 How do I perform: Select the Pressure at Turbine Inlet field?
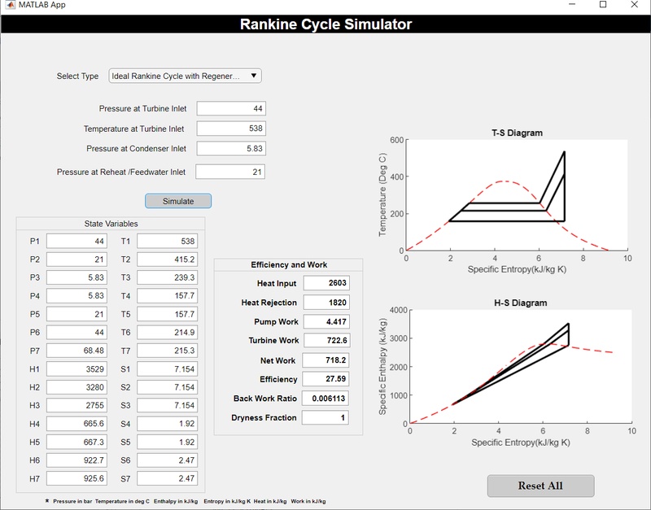click(231, 108)
